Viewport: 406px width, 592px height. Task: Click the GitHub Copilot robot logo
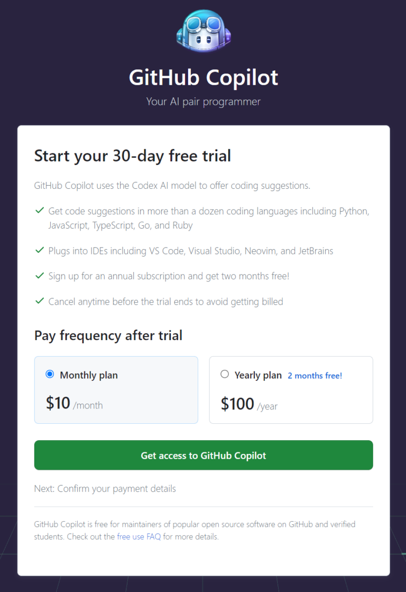[x=203, y=31]
